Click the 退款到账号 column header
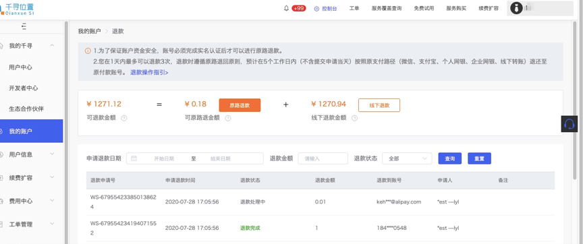Screen dimensions: 583x244 tap(389, 180)
